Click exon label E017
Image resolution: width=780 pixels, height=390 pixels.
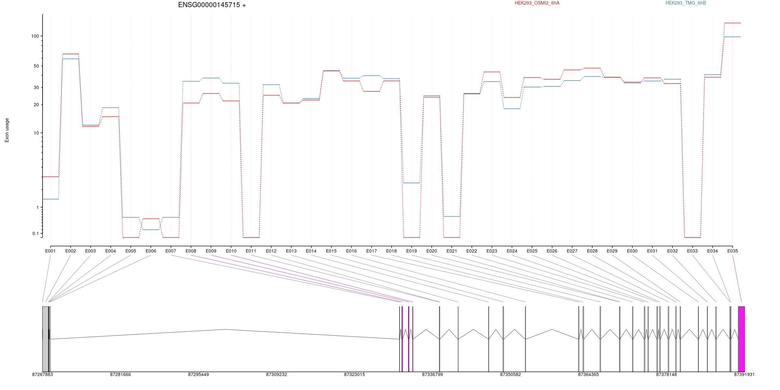click(371, 251)
